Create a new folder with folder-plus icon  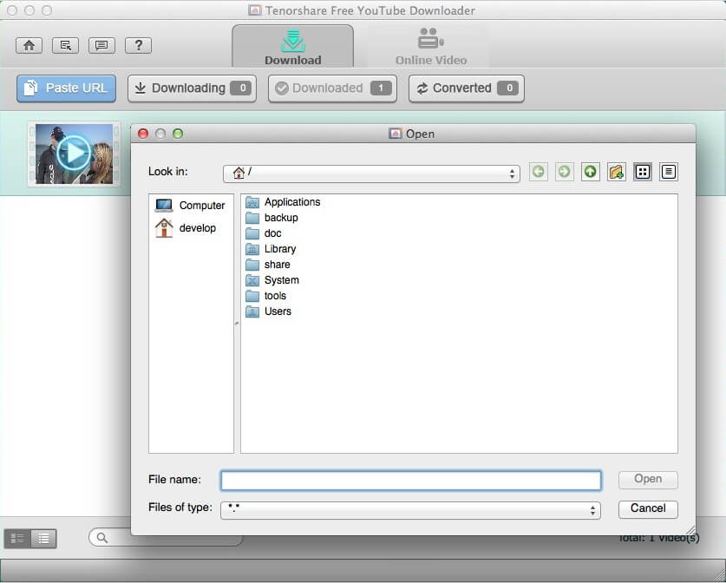(x=616, y=172)
